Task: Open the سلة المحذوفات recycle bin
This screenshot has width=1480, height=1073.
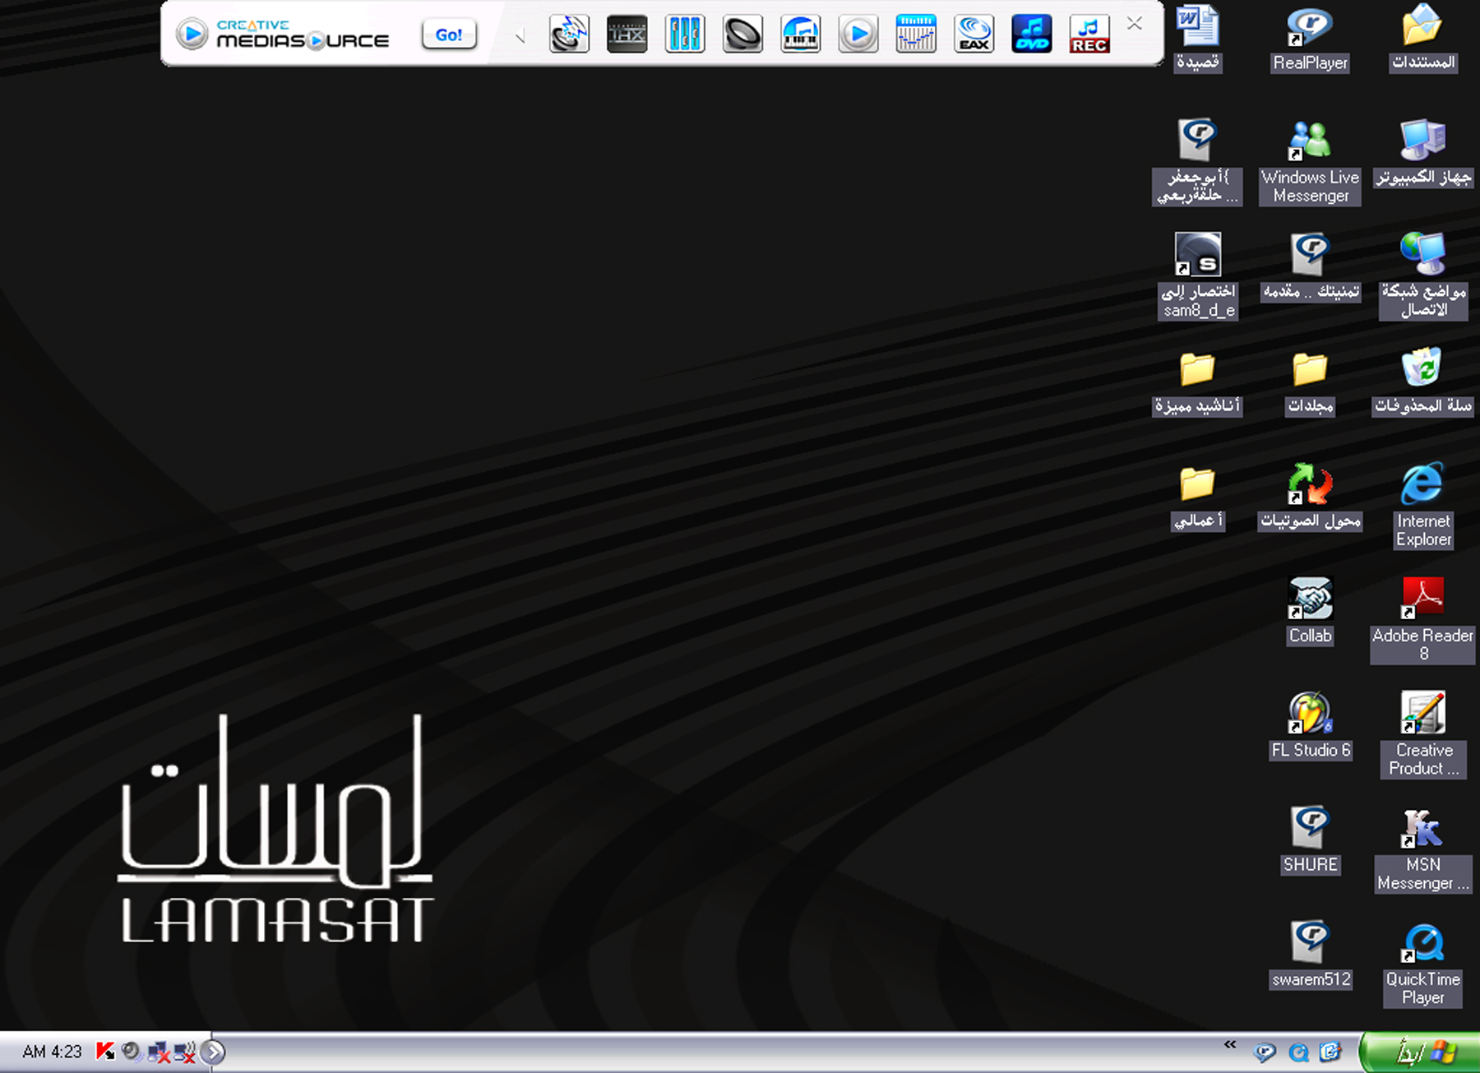Action: tap(1423, 383)
